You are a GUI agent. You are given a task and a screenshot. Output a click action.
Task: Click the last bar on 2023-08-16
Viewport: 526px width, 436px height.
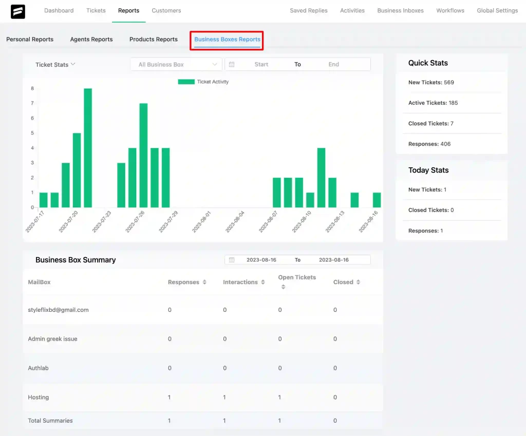coord(377,200)
